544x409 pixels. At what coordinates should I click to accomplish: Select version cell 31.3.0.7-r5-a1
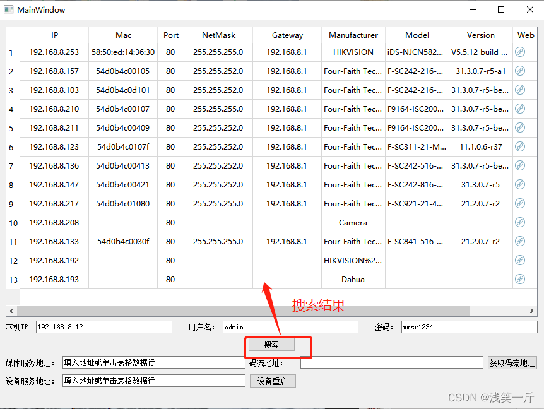coord(480,71)
